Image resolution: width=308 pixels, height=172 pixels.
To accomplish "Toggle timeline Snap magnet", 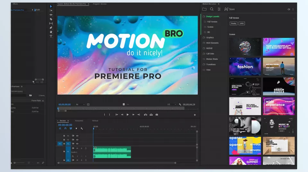I will pyautogui.click(x=65, y=129).
